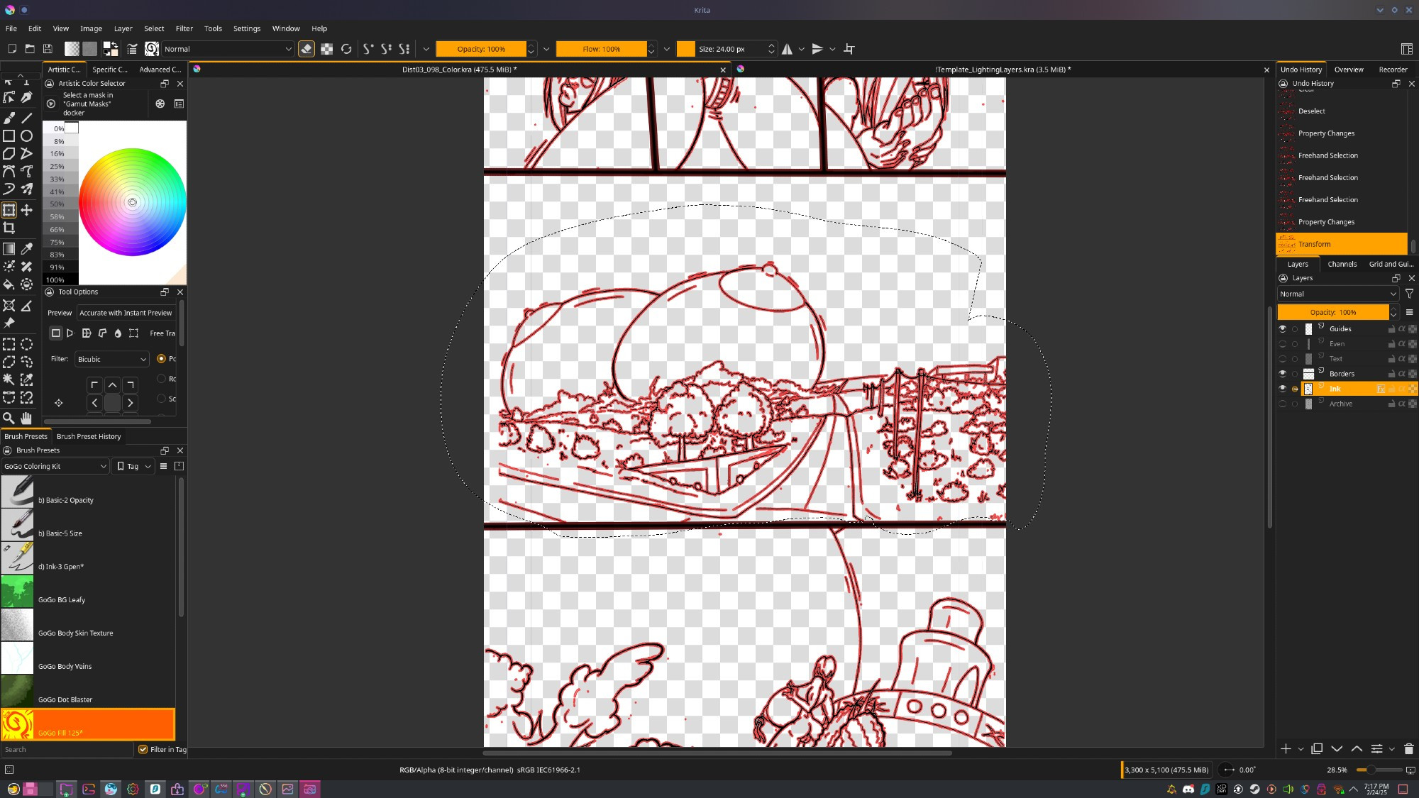Switch to the Overview tab
The height and width of the screenshot is (798, 1419).
click(x=1348, y=70)
